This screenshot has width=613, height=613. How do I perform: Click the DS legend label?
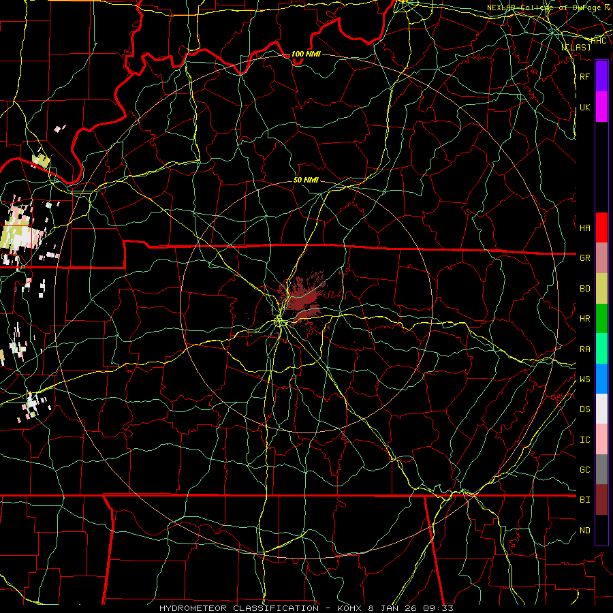(585, 409)
